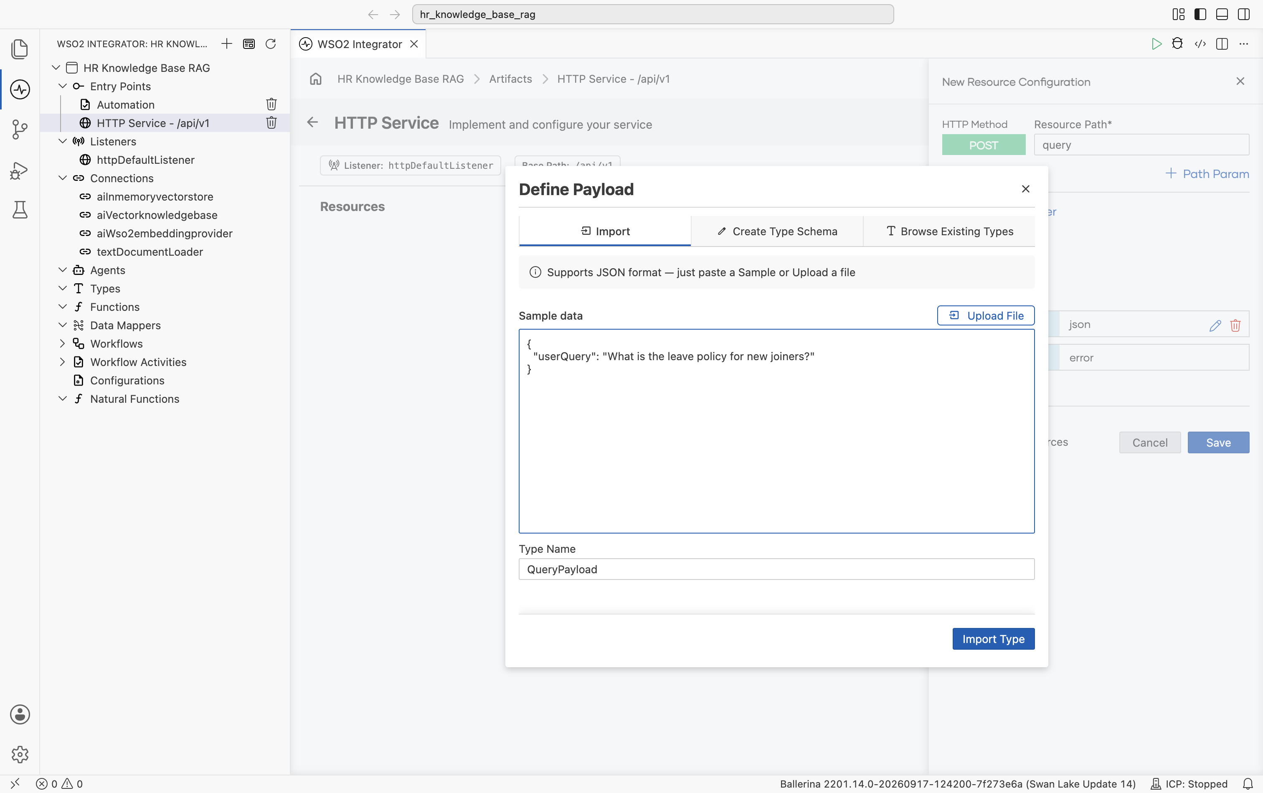Click the add plus icon in sidebar header
Viewport: 1263px width, 793px height.
226,43
